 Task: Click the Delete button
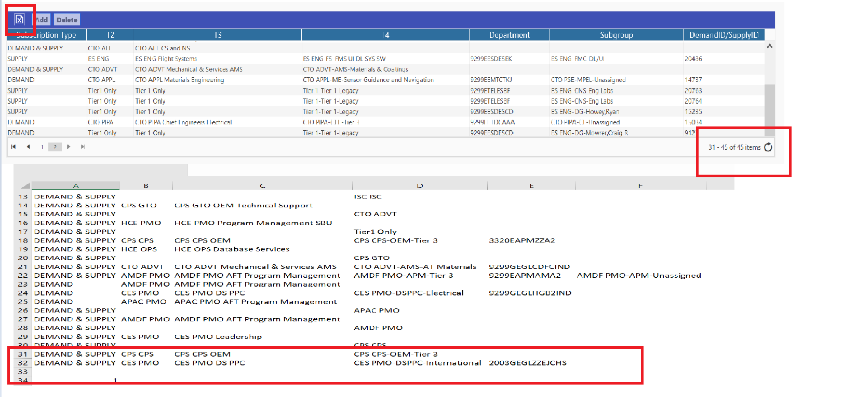click(x=67, y=20)
